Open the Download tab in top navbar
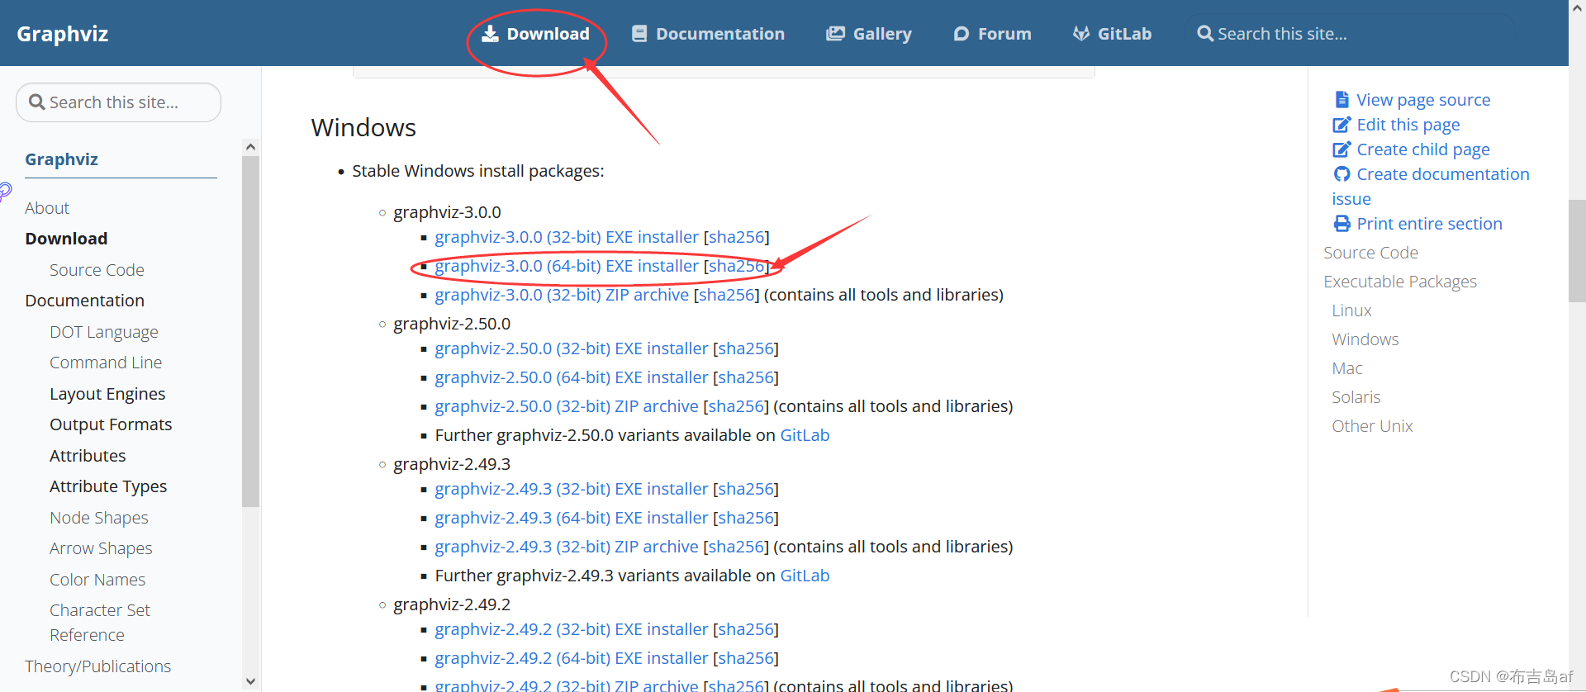The image size is (1586, 692). (x=536, y=33)
